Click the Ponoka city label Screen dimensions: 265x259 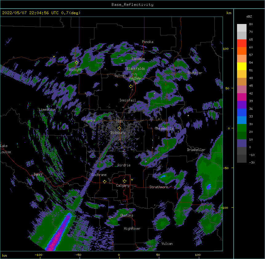coord(148,42)
